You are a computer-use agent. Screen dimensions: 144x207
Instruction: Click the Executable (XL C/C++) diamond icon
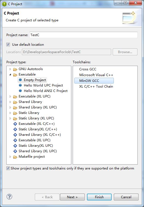click(15, 124)
